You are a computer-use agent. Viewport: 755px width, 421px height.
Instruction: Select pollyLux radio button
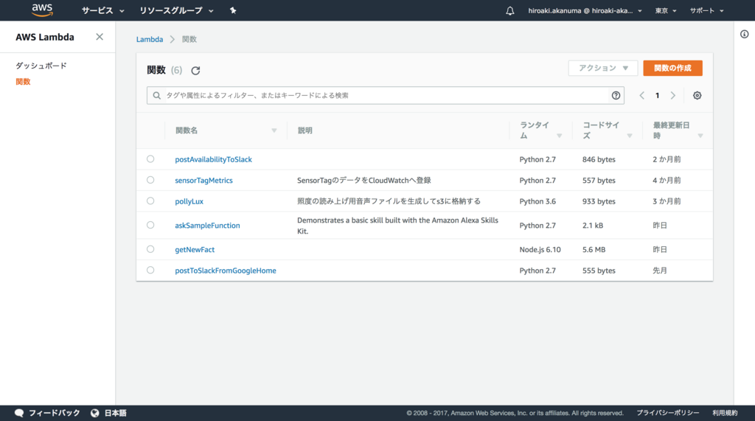pos(150,201)
